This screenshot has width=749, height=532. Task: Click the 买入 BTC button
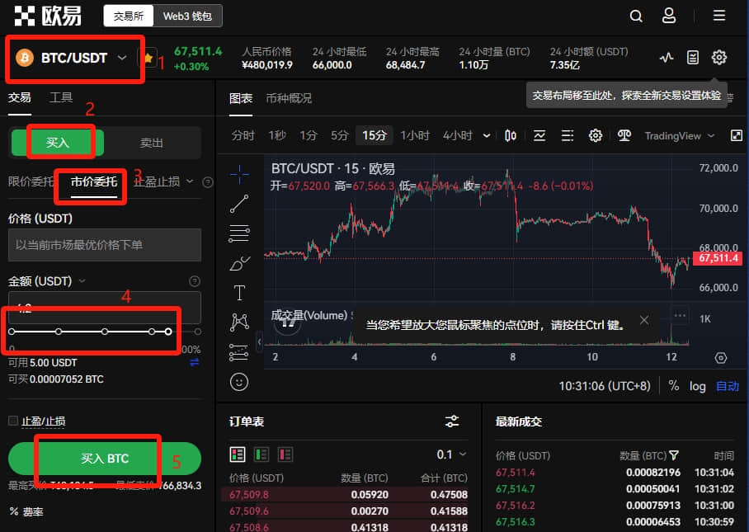[x=105, y=459]
